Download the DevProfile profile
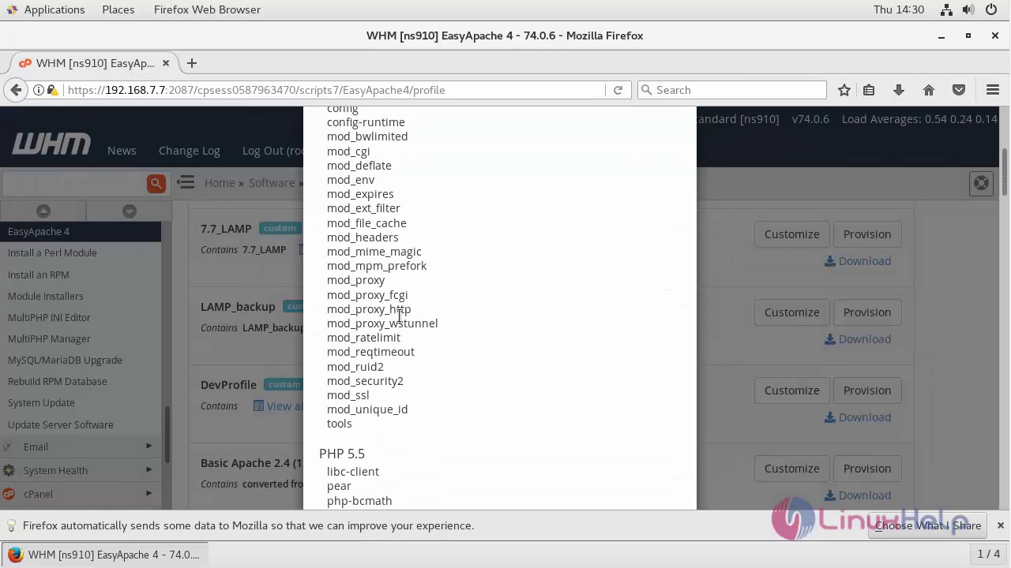Screen dimensions: 1011x568 [858, 417]
